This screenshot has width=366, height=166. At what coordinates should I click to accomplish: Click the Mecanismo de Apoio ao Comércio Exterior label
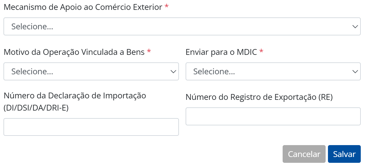click(83, 7)
